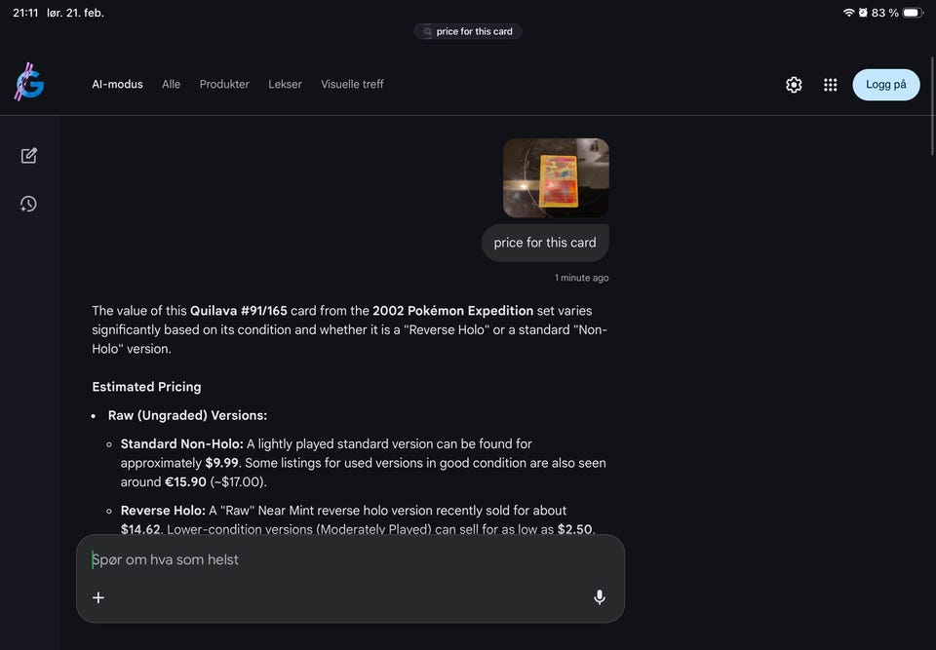The width and height of the screenshot is (936, 650).
Task: Tap the plus attach icon
Action: (98, 597)
